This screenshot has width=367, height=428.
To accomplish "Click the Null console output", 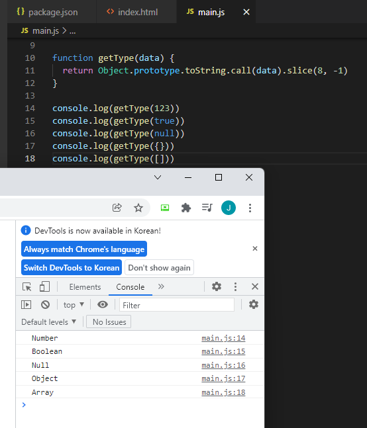I will (x=40, y=365).
